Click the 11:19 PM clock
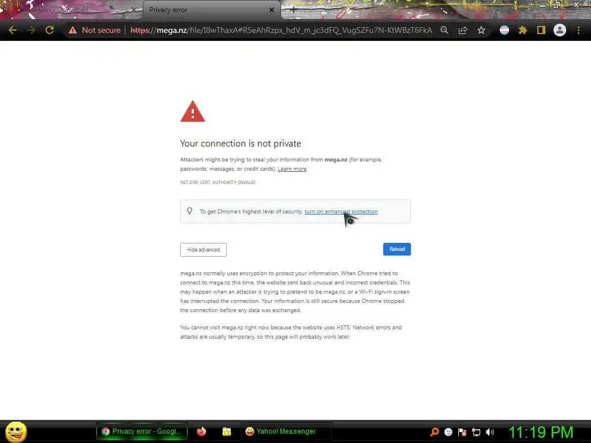Image resolution: width=591 pixels, height=443 pixels. pos(541,432)
